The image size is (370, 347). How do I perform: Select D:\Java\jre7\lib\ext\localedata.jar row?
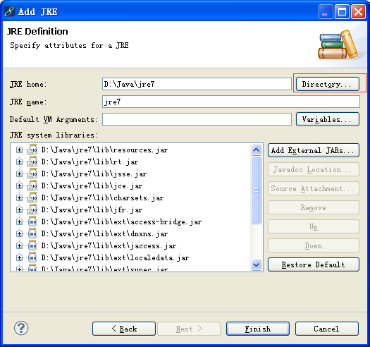115,257
